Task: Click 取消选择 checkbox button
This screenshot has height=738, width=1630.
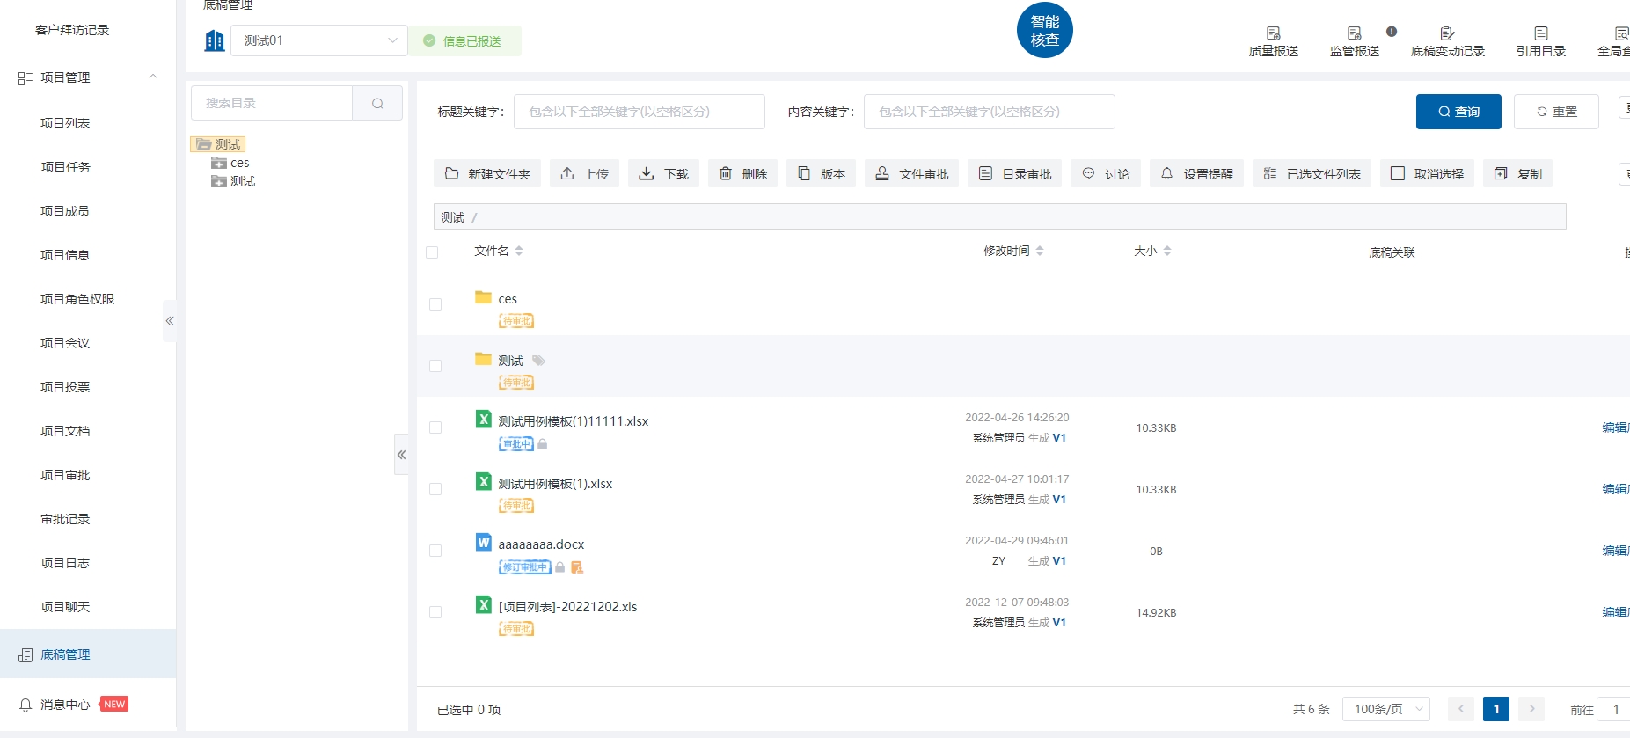Action: click(1427, 174)
